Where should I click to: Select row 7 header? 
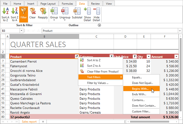pos(3,61)
